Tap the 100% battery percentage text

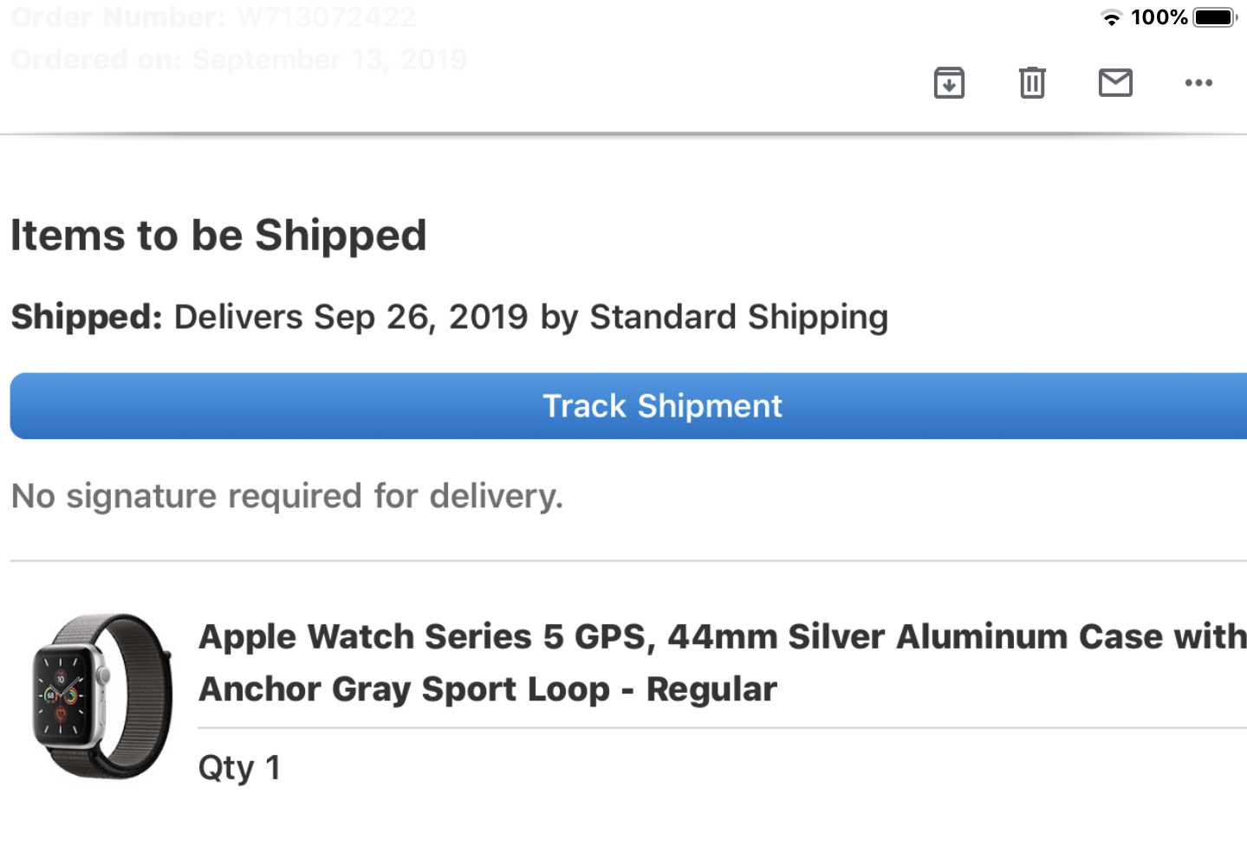click(x=1159, y=17)
